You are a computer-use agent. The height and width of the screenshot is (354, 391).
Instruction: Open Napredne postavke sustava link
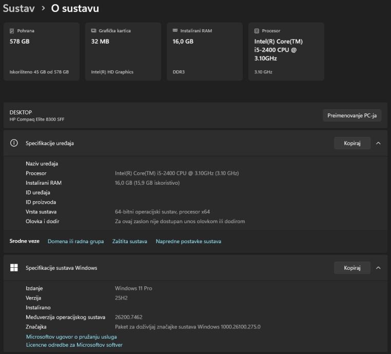(x=188, y=241)
